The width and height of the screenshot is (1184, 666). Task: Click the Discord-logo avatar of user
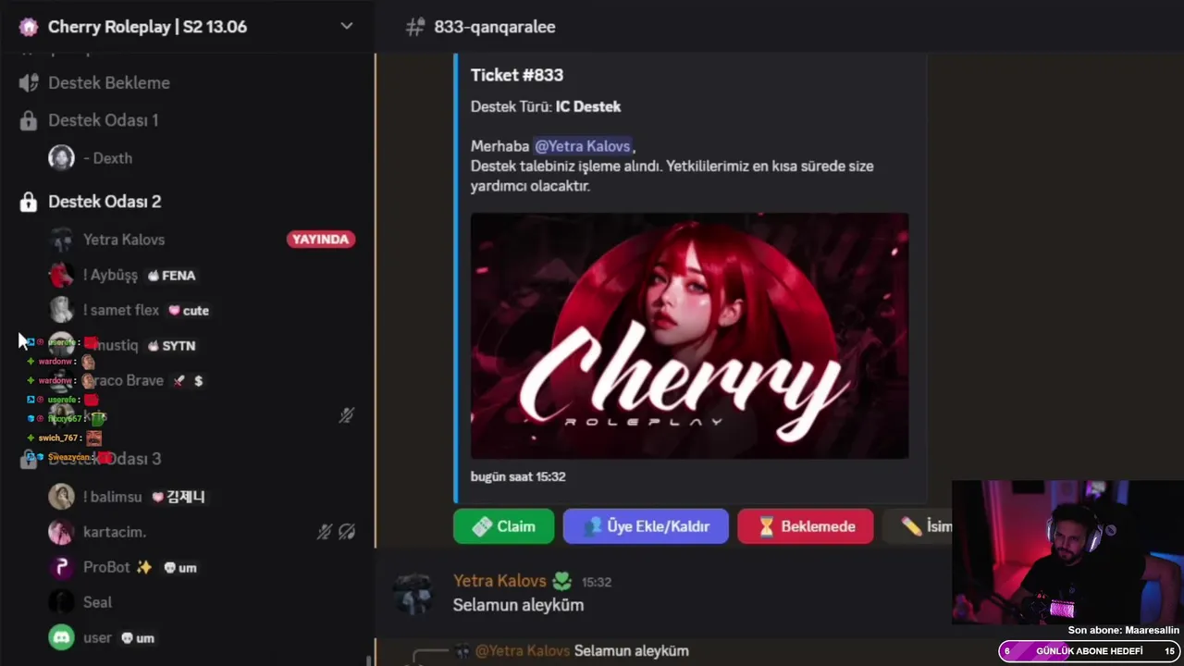61,637
